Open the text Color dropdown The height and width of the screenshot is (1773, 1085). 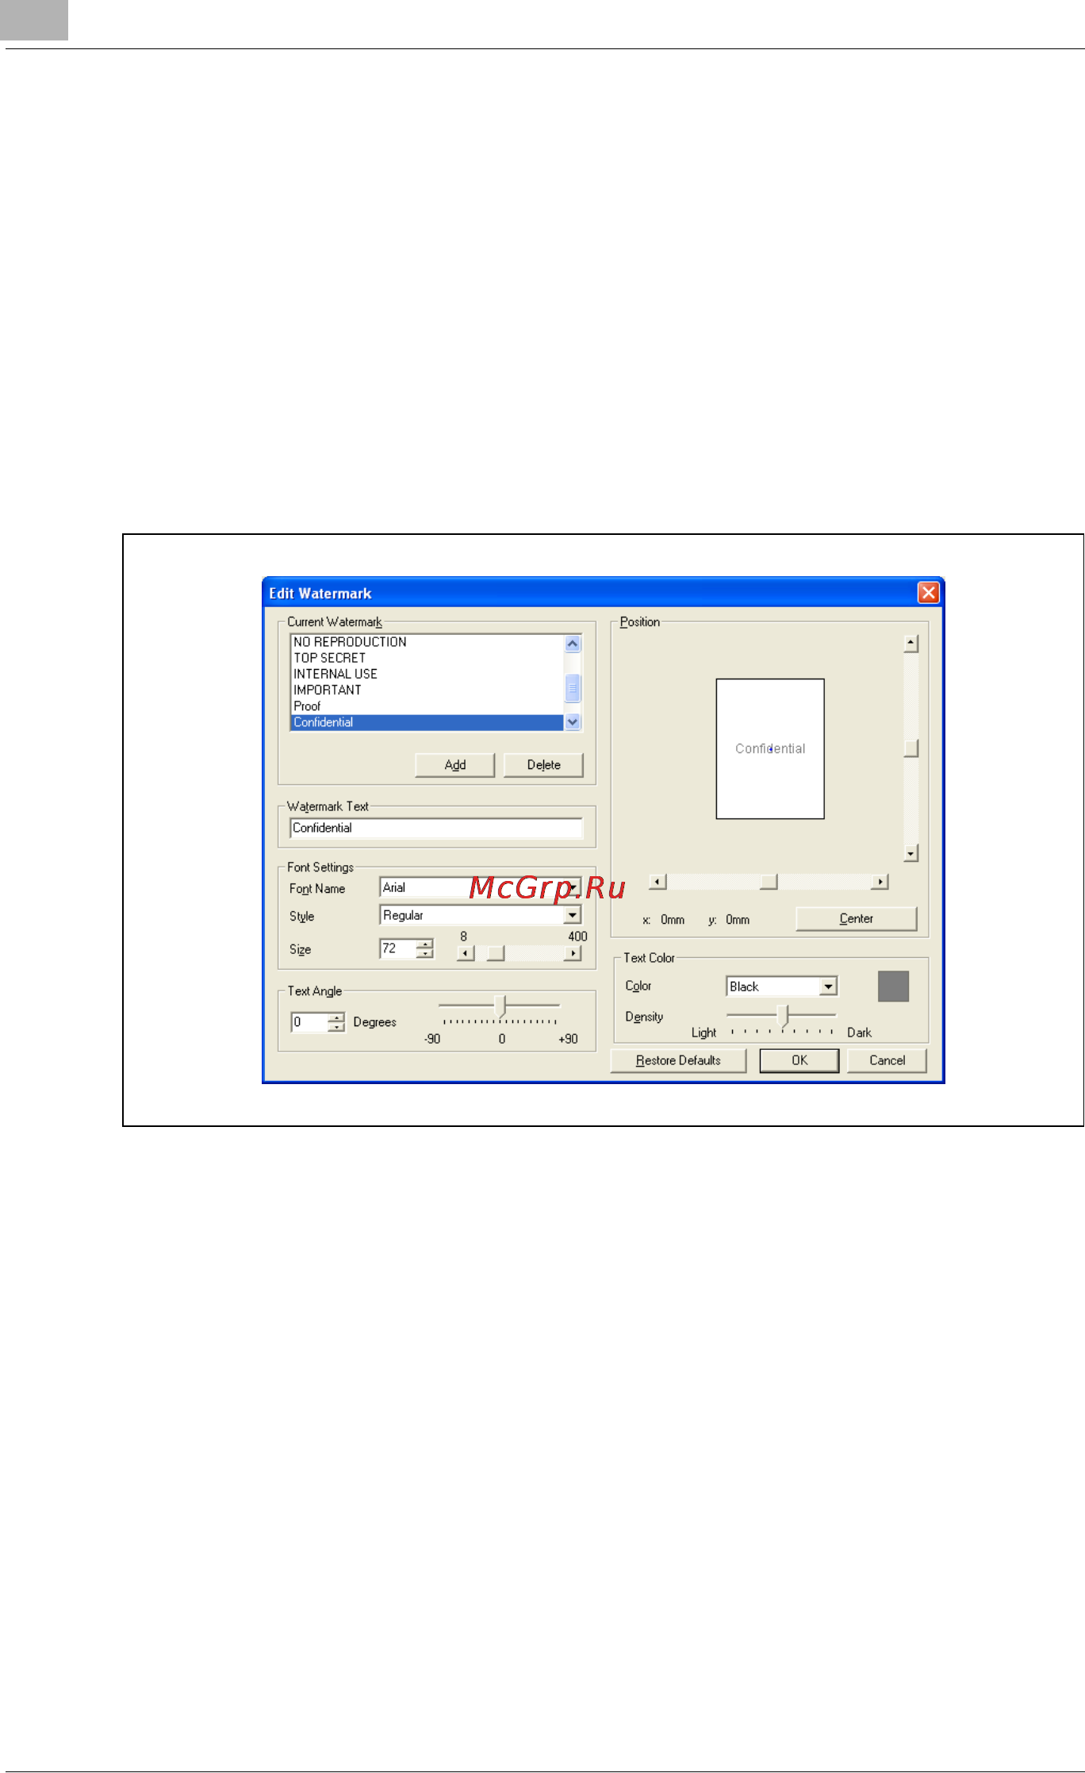(828, 986)
